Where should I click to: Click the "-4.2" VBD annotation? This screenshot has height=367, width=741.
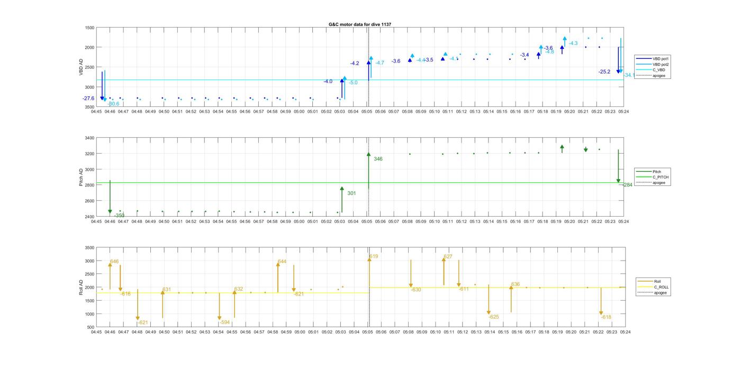(x=355, y=64)
